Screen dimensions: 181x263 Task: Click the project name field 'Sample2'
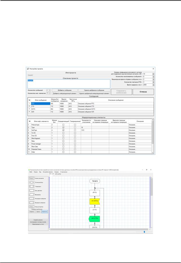click(x=69, y=75)
